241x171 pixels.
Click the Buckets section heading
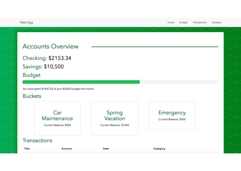(x=32, y=96)
